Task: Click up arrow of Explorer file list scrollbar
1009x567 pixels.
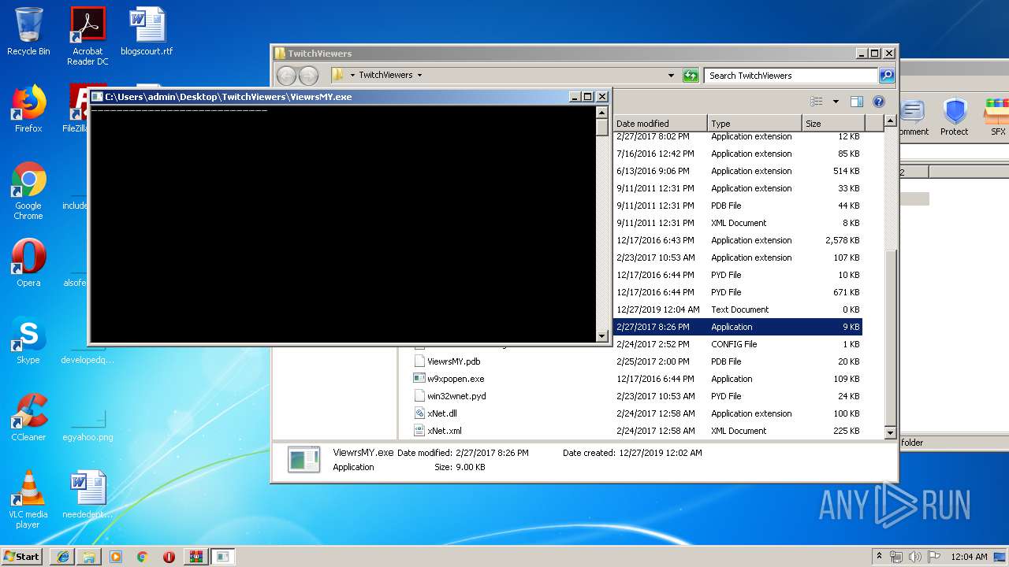Action: [x=890, y=121]
